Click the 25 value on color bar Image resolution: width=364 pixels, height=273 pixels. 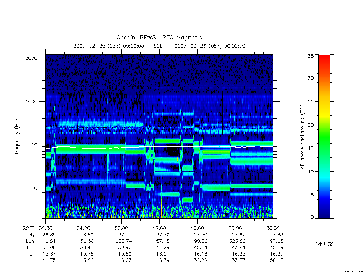pos(310,102)
